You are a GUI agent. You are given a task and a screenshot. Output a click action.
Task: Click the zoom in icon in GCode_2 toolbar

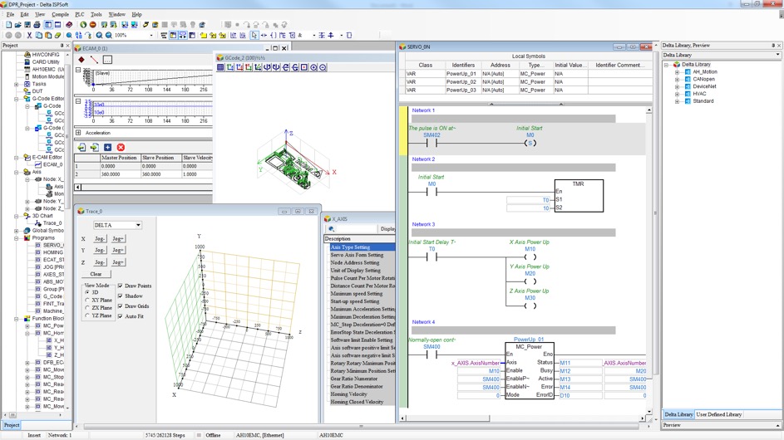coord(313,68)
